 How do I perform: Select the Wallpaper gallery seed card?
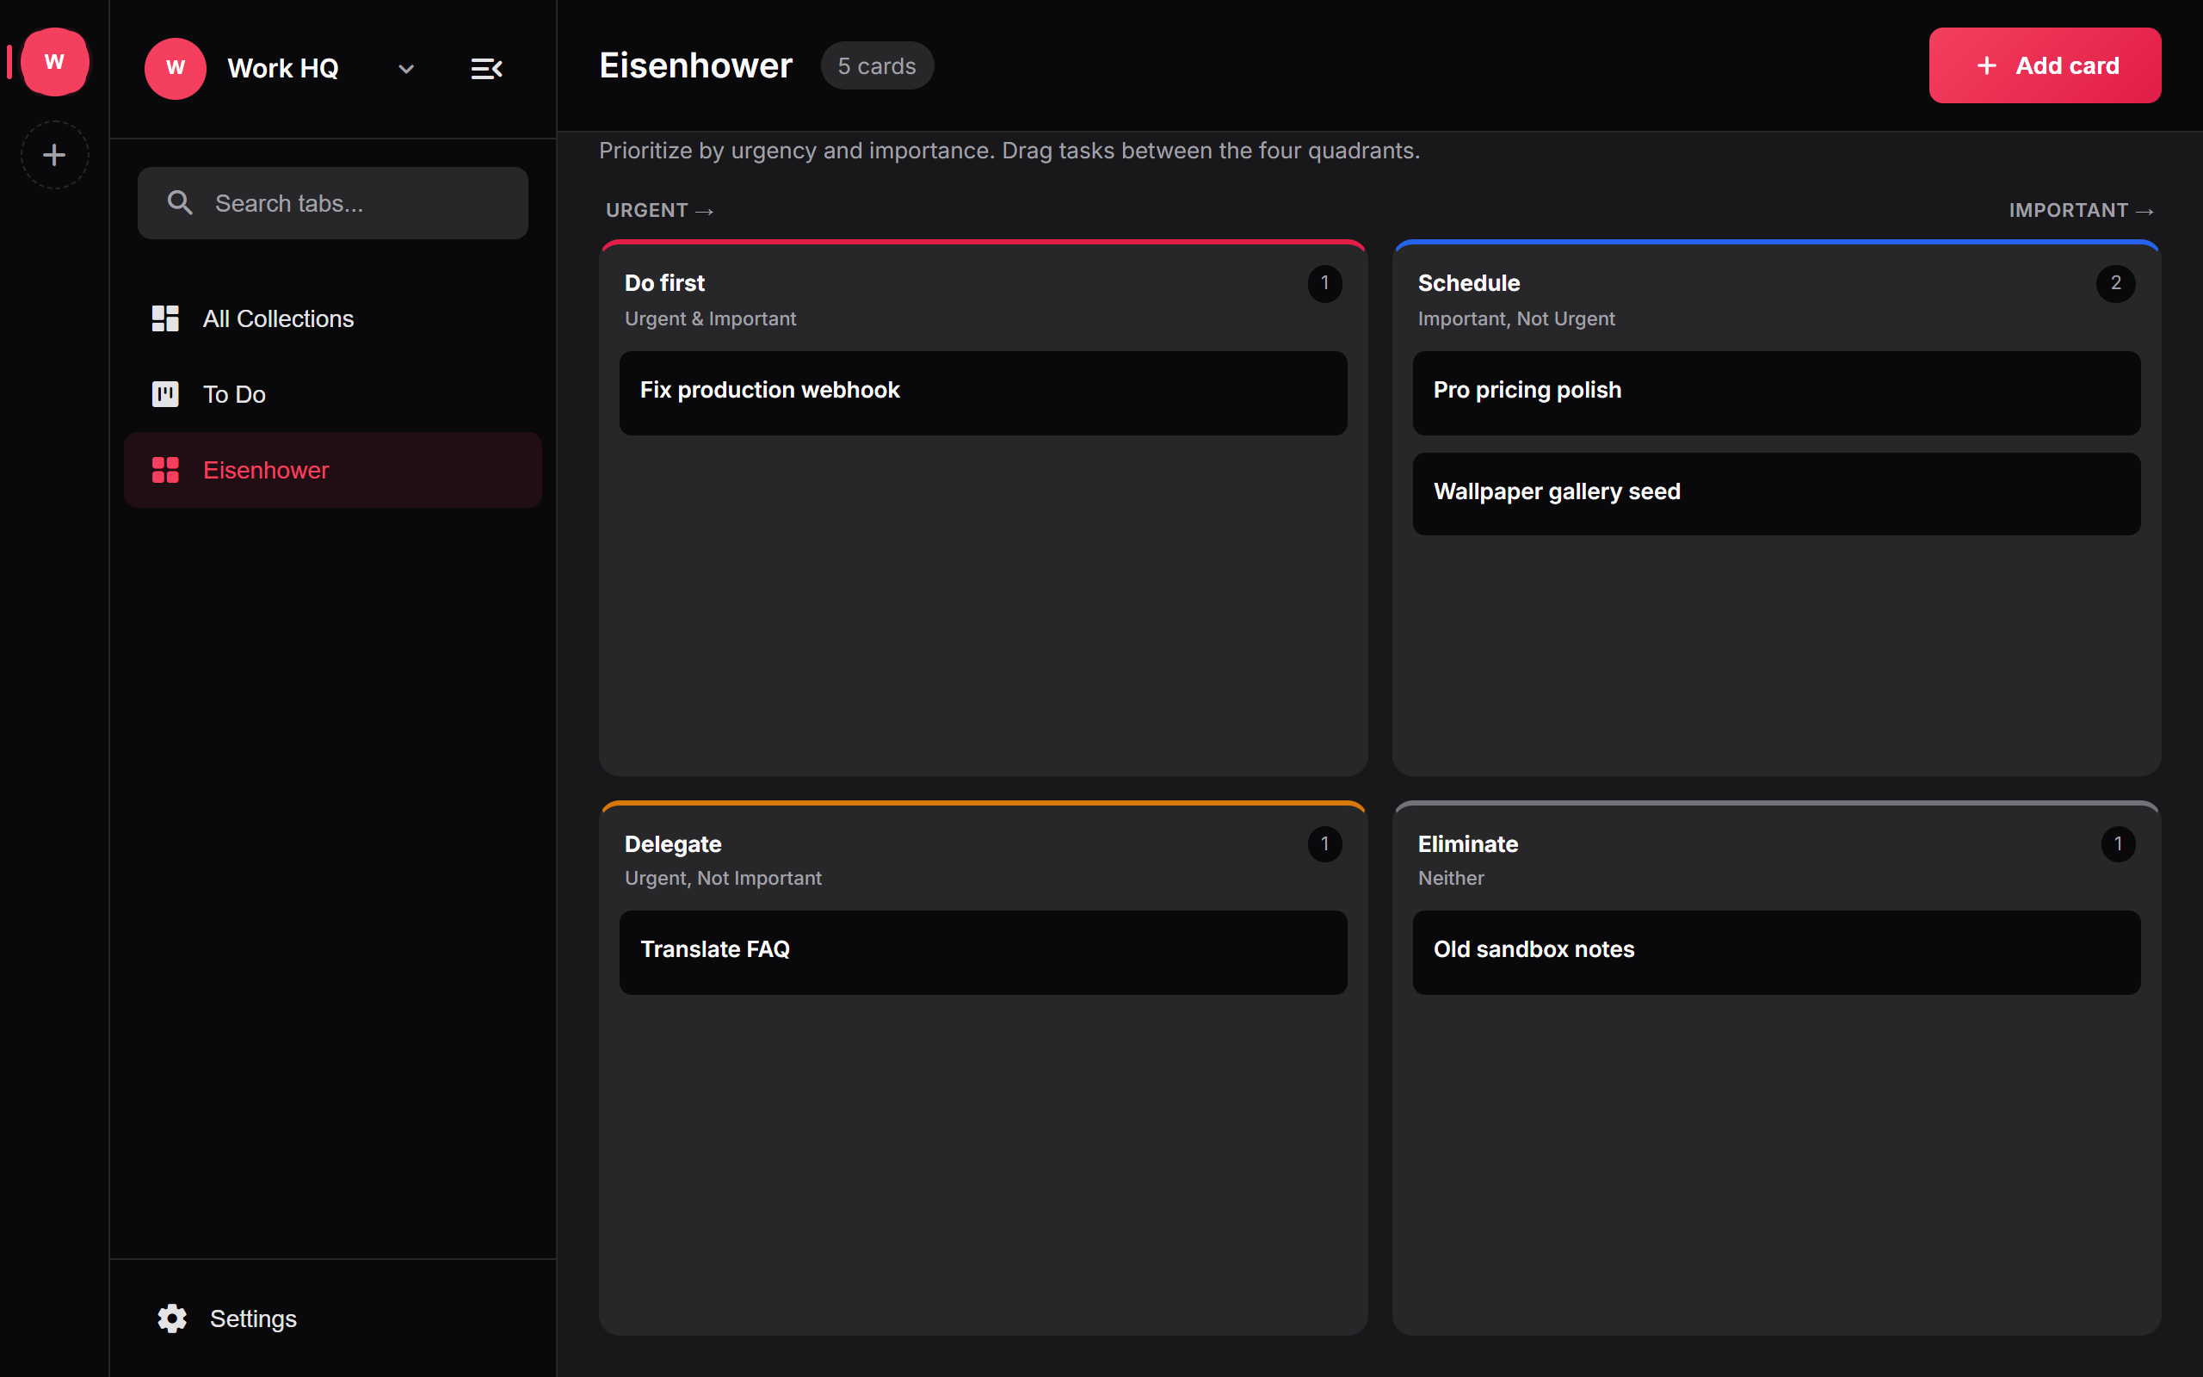click(x=1776, y=494)
